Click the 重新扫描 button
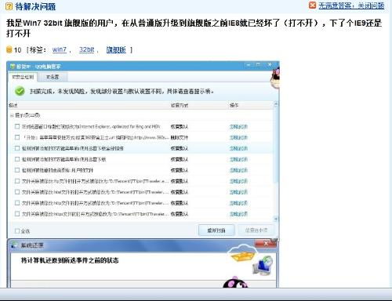The width and height of the screenshot is (392, 301). (216, 230)
